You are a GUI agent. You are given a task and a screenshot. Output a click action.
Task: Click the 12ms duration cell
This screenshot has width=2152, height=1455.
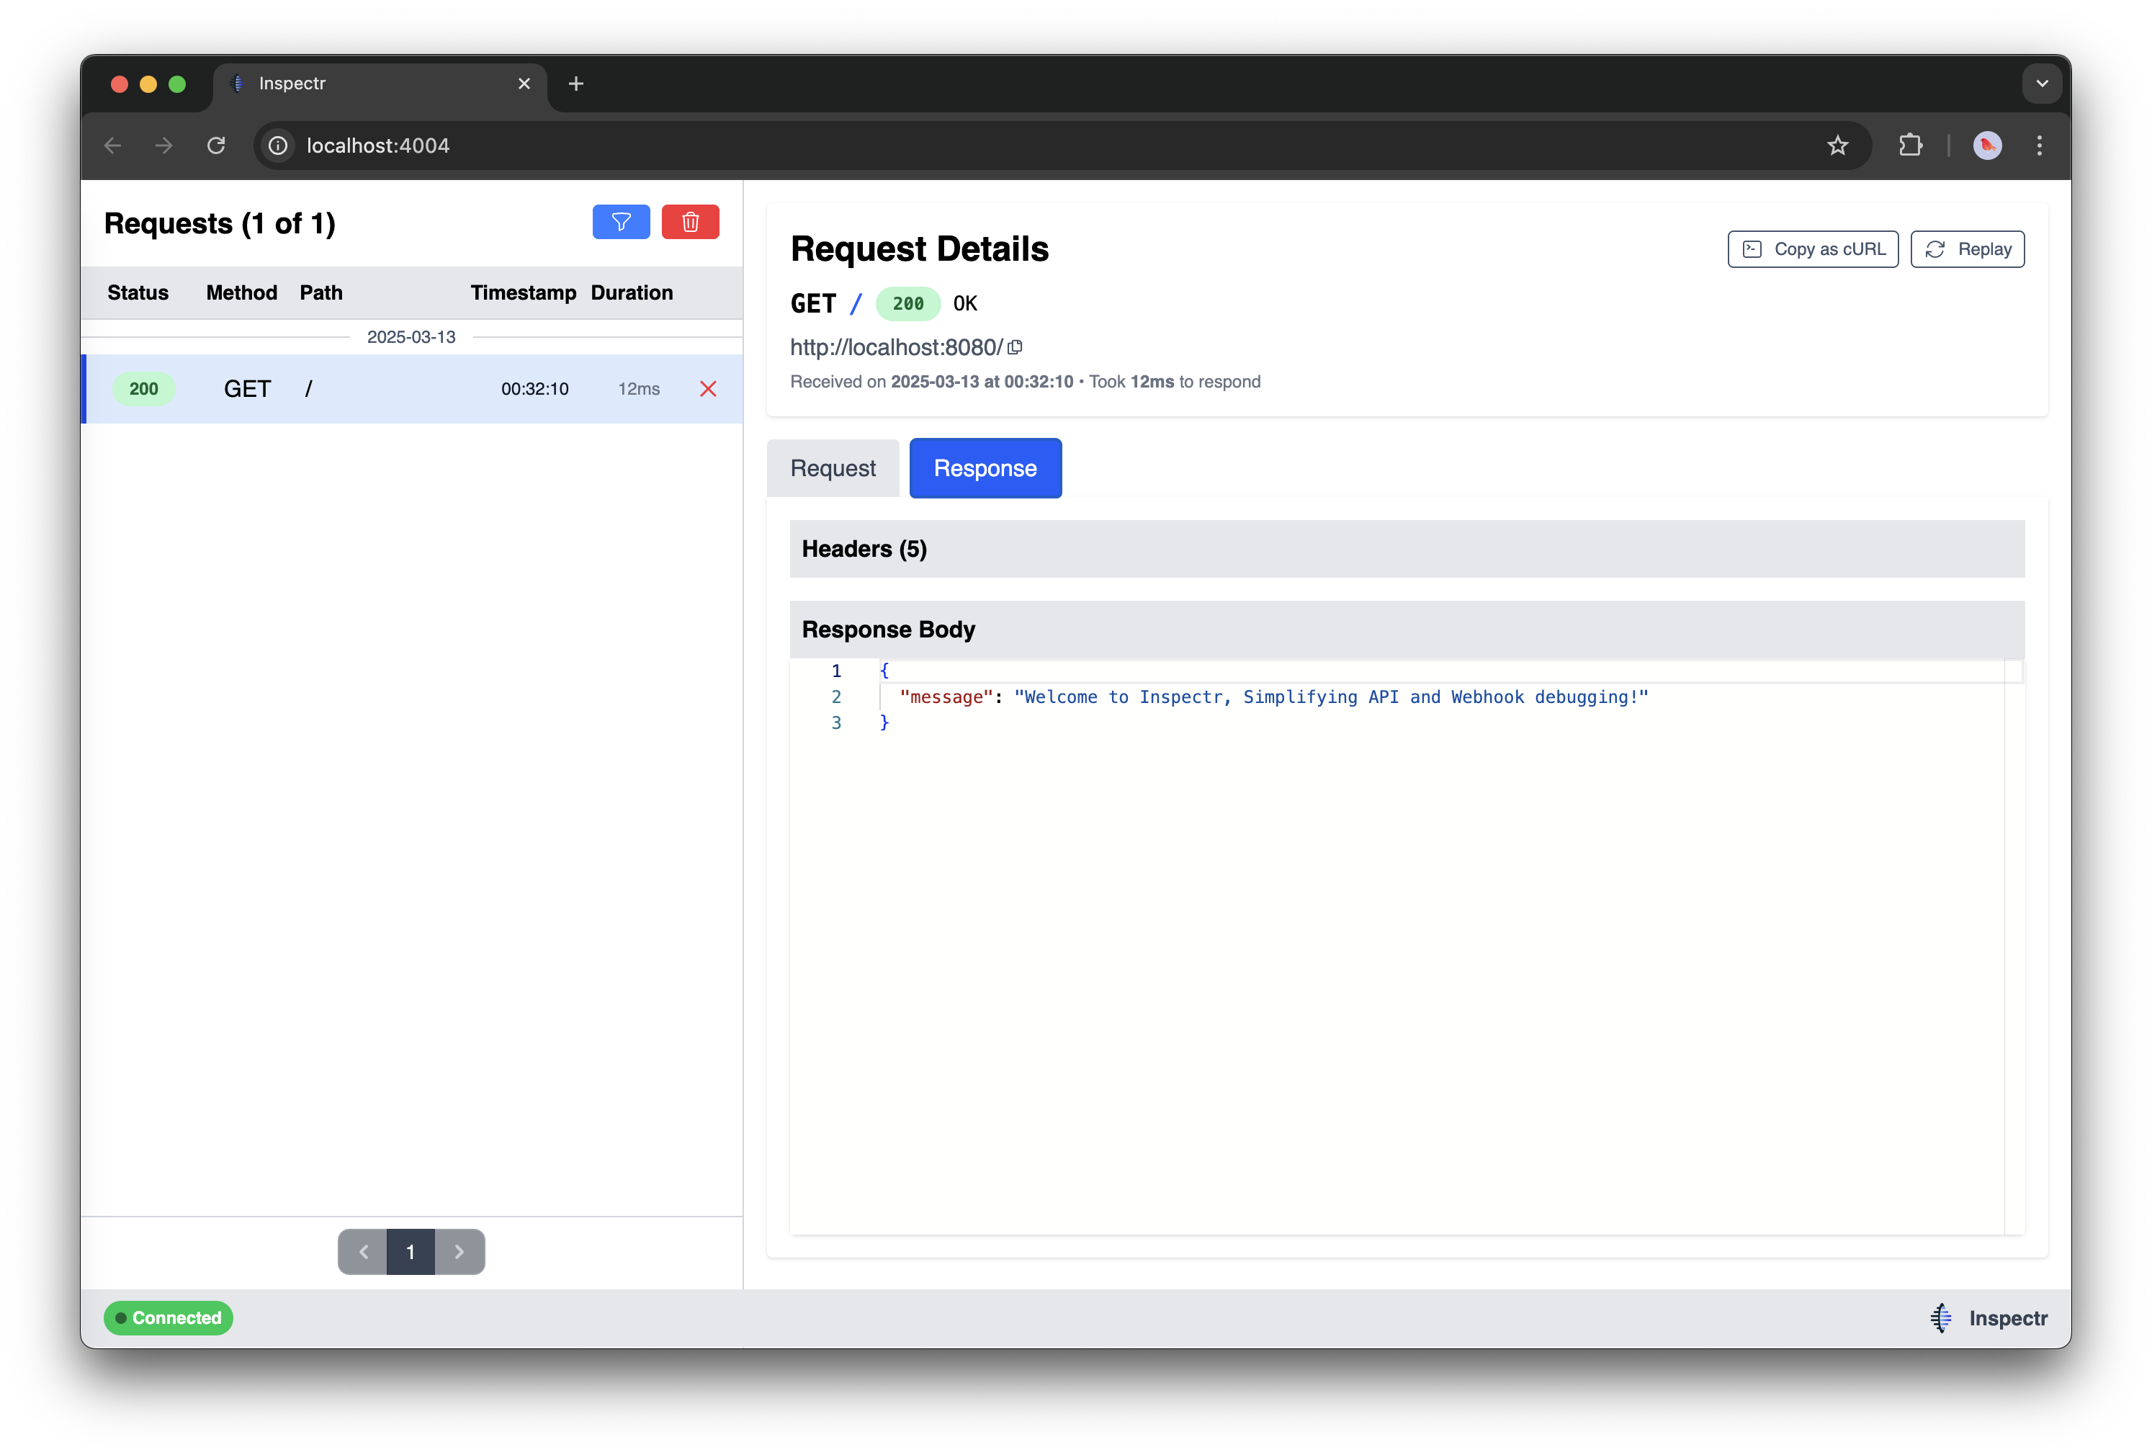tap(639, 389)
